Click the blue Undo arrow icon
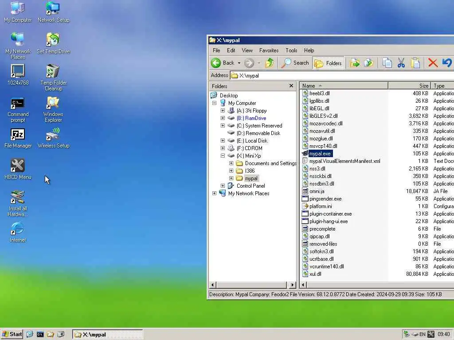This screenshot has width=454, height=340. coord(447,63)
